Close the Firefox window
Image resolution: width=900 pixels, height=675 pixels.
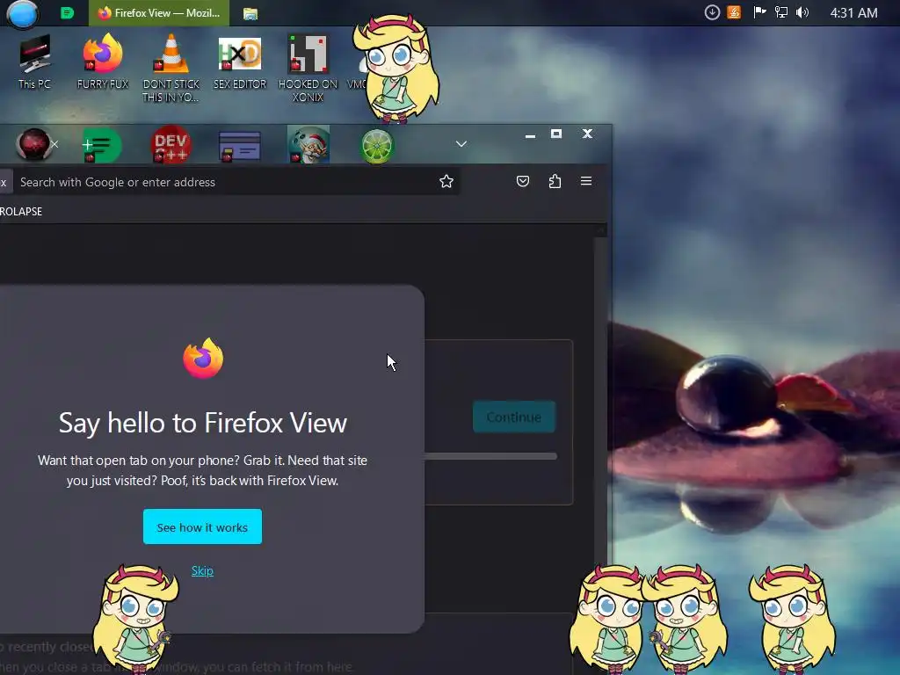tap(587, 134)
